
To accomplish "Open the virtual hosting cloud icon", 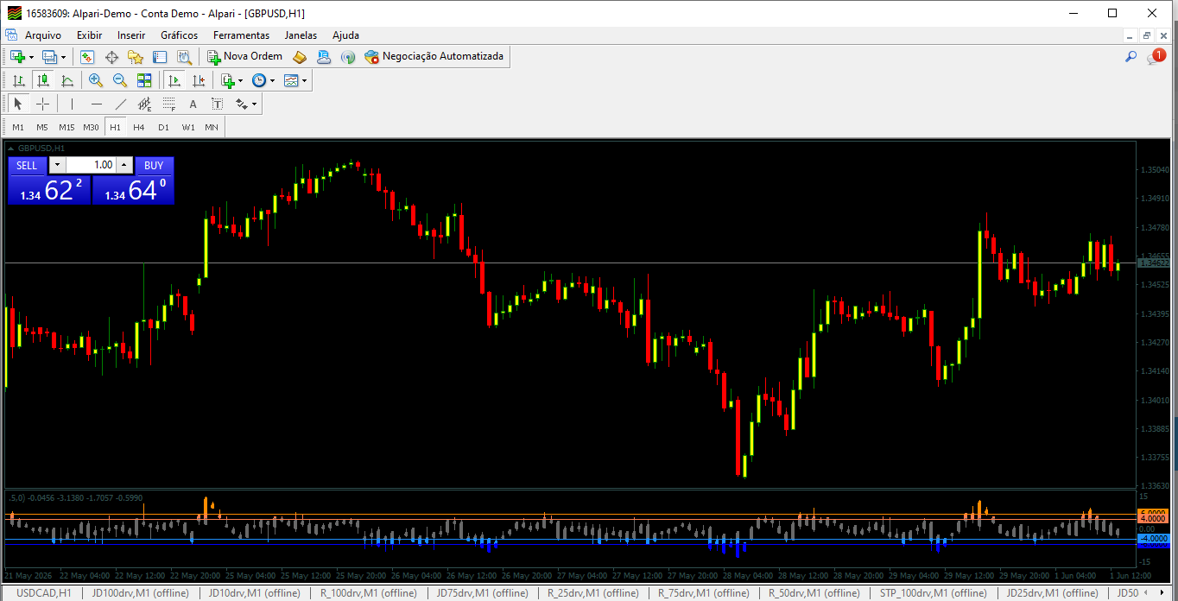I will click(x=324, y=57).
